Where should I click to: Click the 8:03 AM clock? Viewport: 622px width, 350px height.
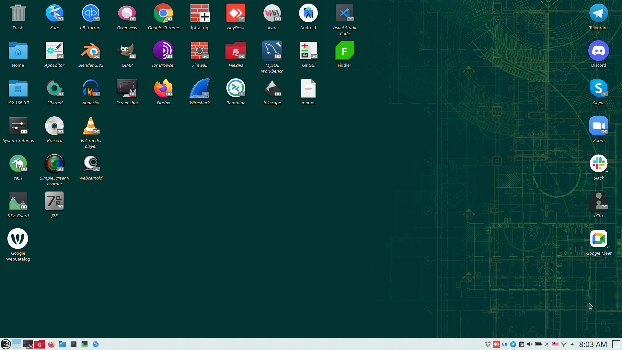click(593, 344)
